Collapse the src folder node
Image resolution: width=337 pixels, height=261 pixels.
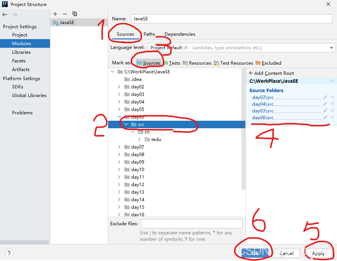pos(126,124)
